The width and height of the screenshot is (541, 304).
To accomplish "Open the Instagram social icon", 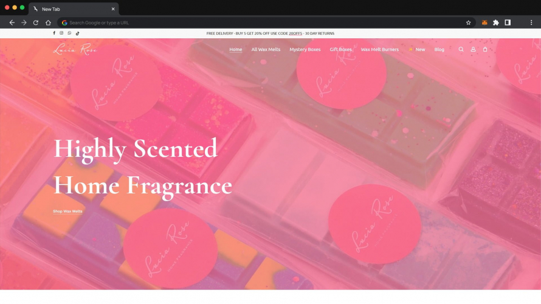I will coord(61,33).
